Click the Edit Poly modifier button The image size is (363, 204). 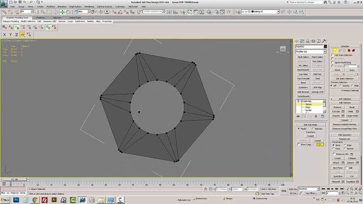point(317,74)
